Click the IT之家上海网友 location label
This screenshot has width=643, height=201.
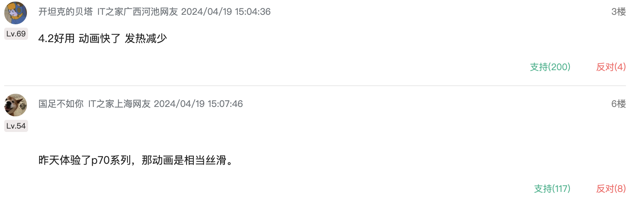(119, 104)
